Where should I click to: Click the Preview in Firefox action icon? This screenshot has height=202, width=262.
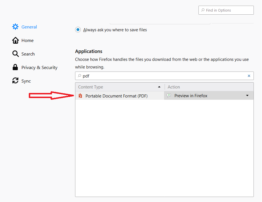(169, 96)
